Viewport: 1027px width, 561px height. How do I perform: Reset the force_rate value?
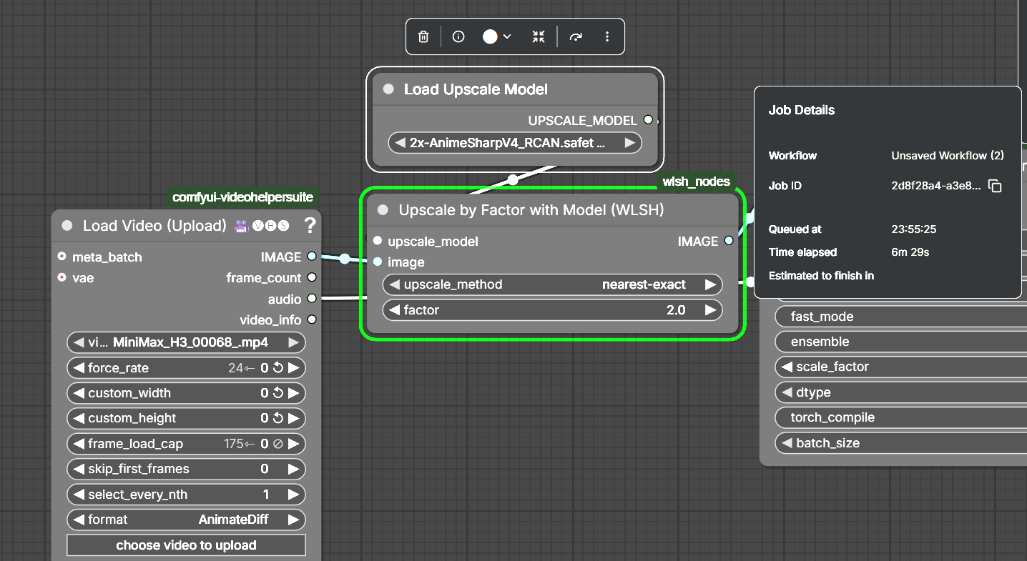(x=278, y=368)
